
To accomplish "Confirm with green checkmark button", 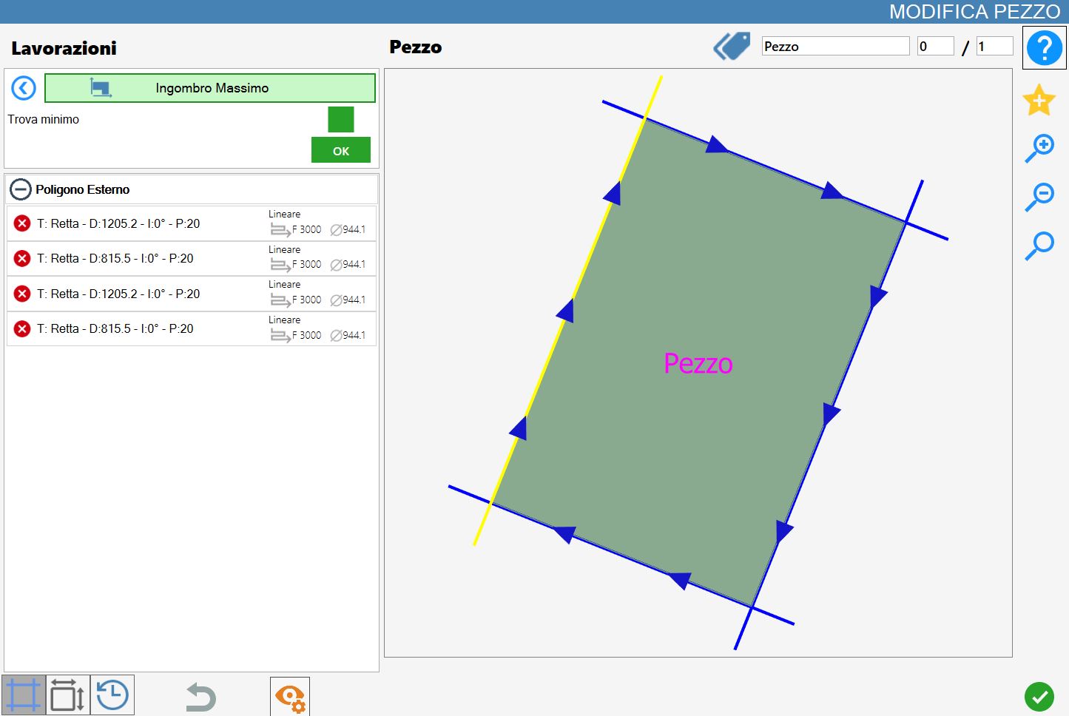I will tap(1039, 696).
